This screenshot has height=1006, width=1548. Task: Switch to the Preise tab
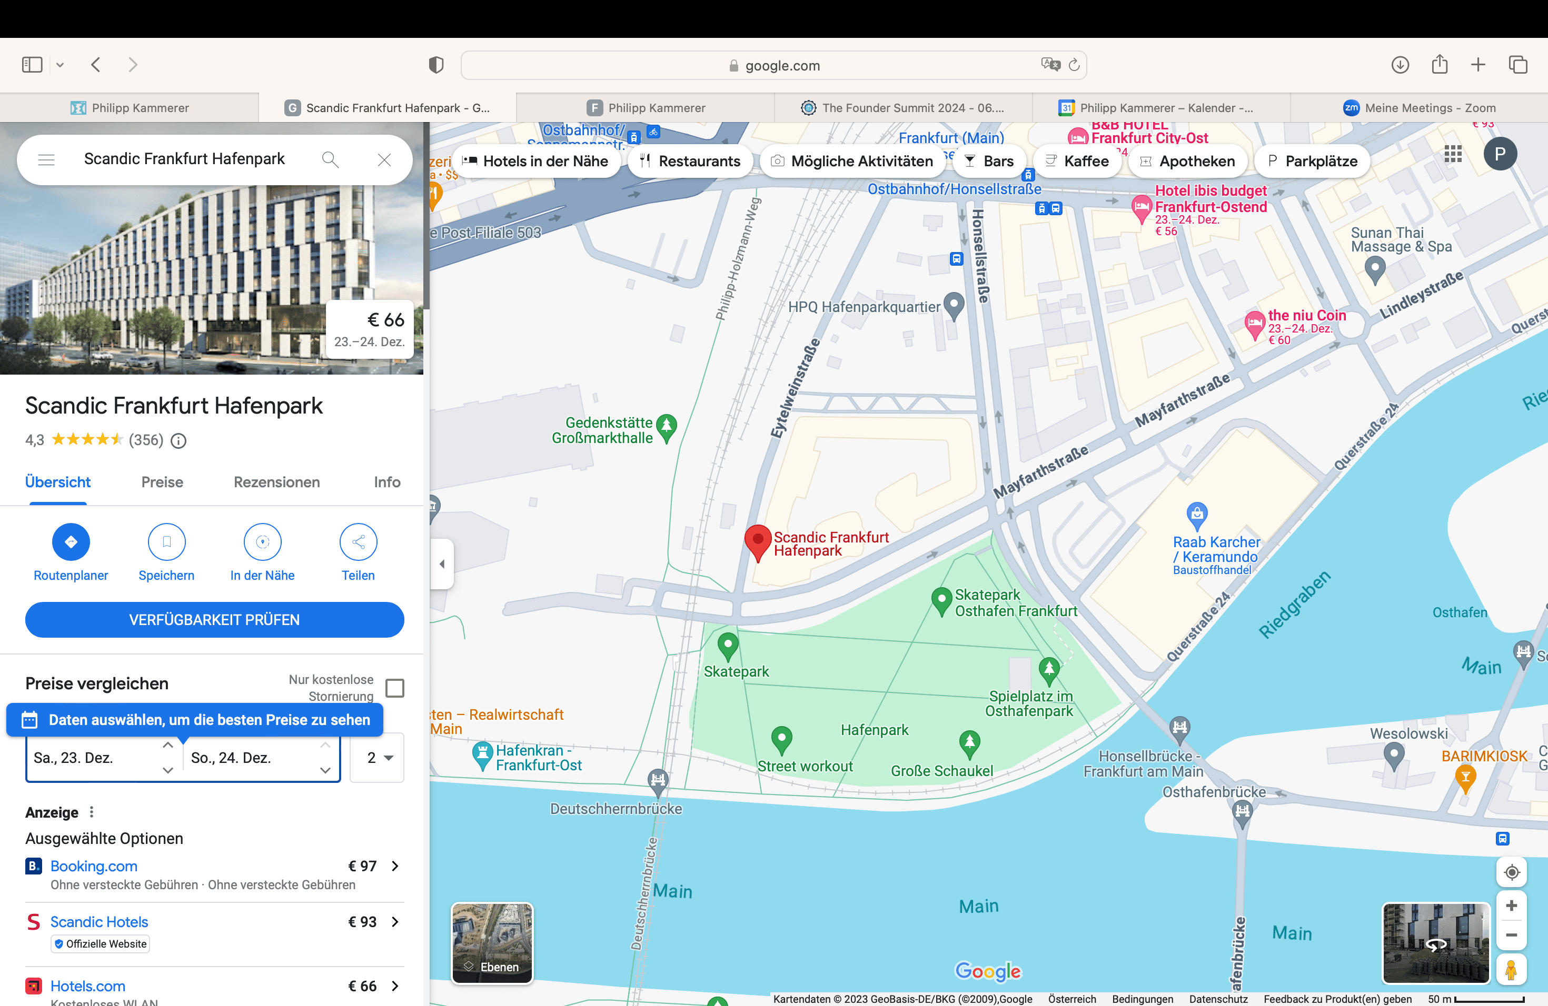pyautogui.click(x=162, y=482)
